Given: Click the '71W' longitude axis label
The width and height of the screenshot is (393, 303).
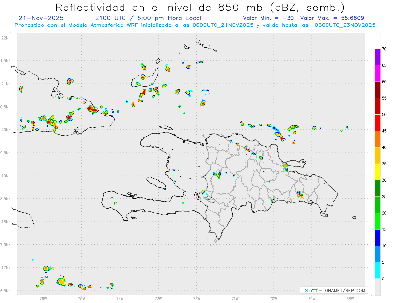Looking at the screenshot, I should click(235, 299).
